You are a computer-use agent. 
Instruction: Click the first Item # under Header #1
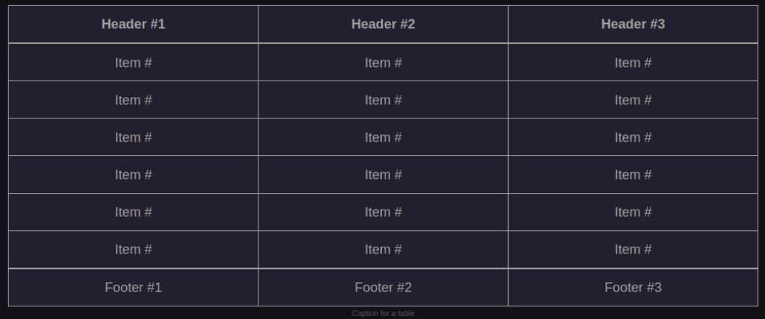click(133, 63)
